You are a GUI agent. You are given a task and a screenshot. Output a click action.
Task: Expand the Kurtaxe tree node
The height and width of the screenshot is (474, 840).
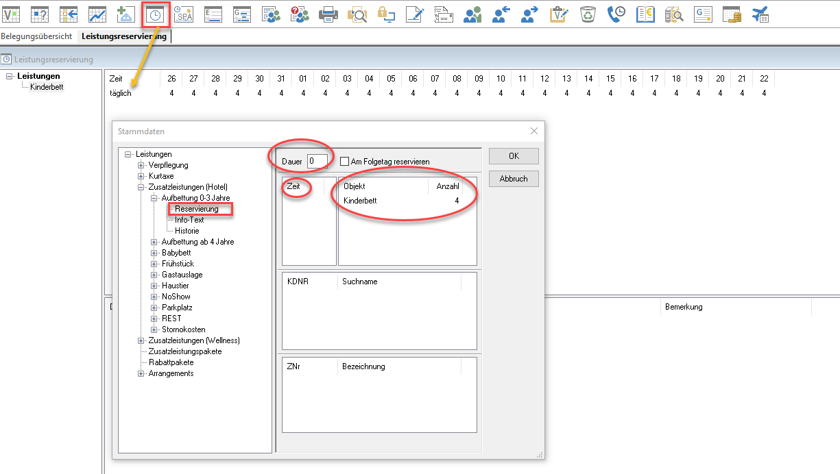click(x=141, y=176)
